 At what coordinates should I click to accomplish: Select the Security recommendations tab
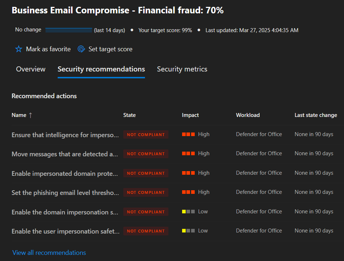101,69
